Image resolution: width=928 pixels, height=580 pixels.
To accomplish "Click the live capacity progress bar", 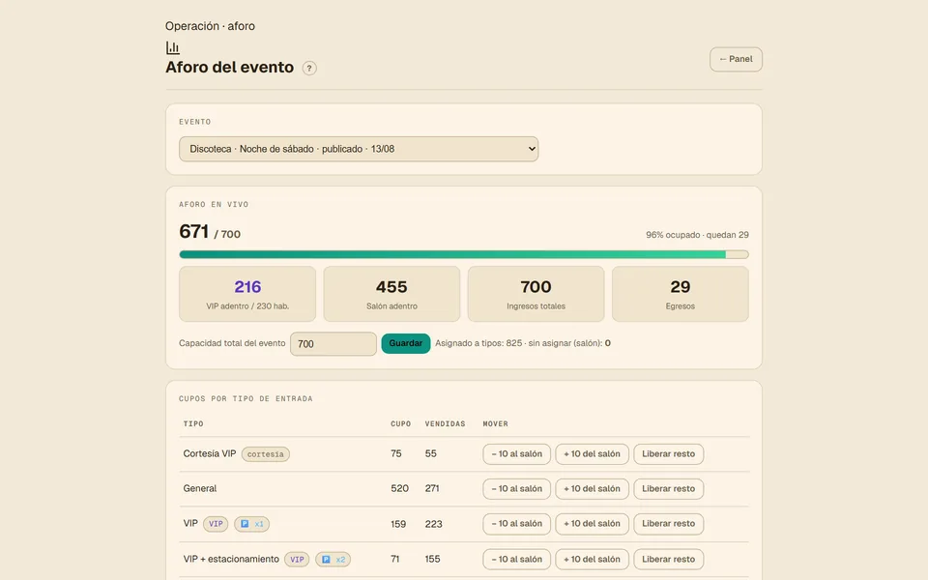I will click(464, 254).
